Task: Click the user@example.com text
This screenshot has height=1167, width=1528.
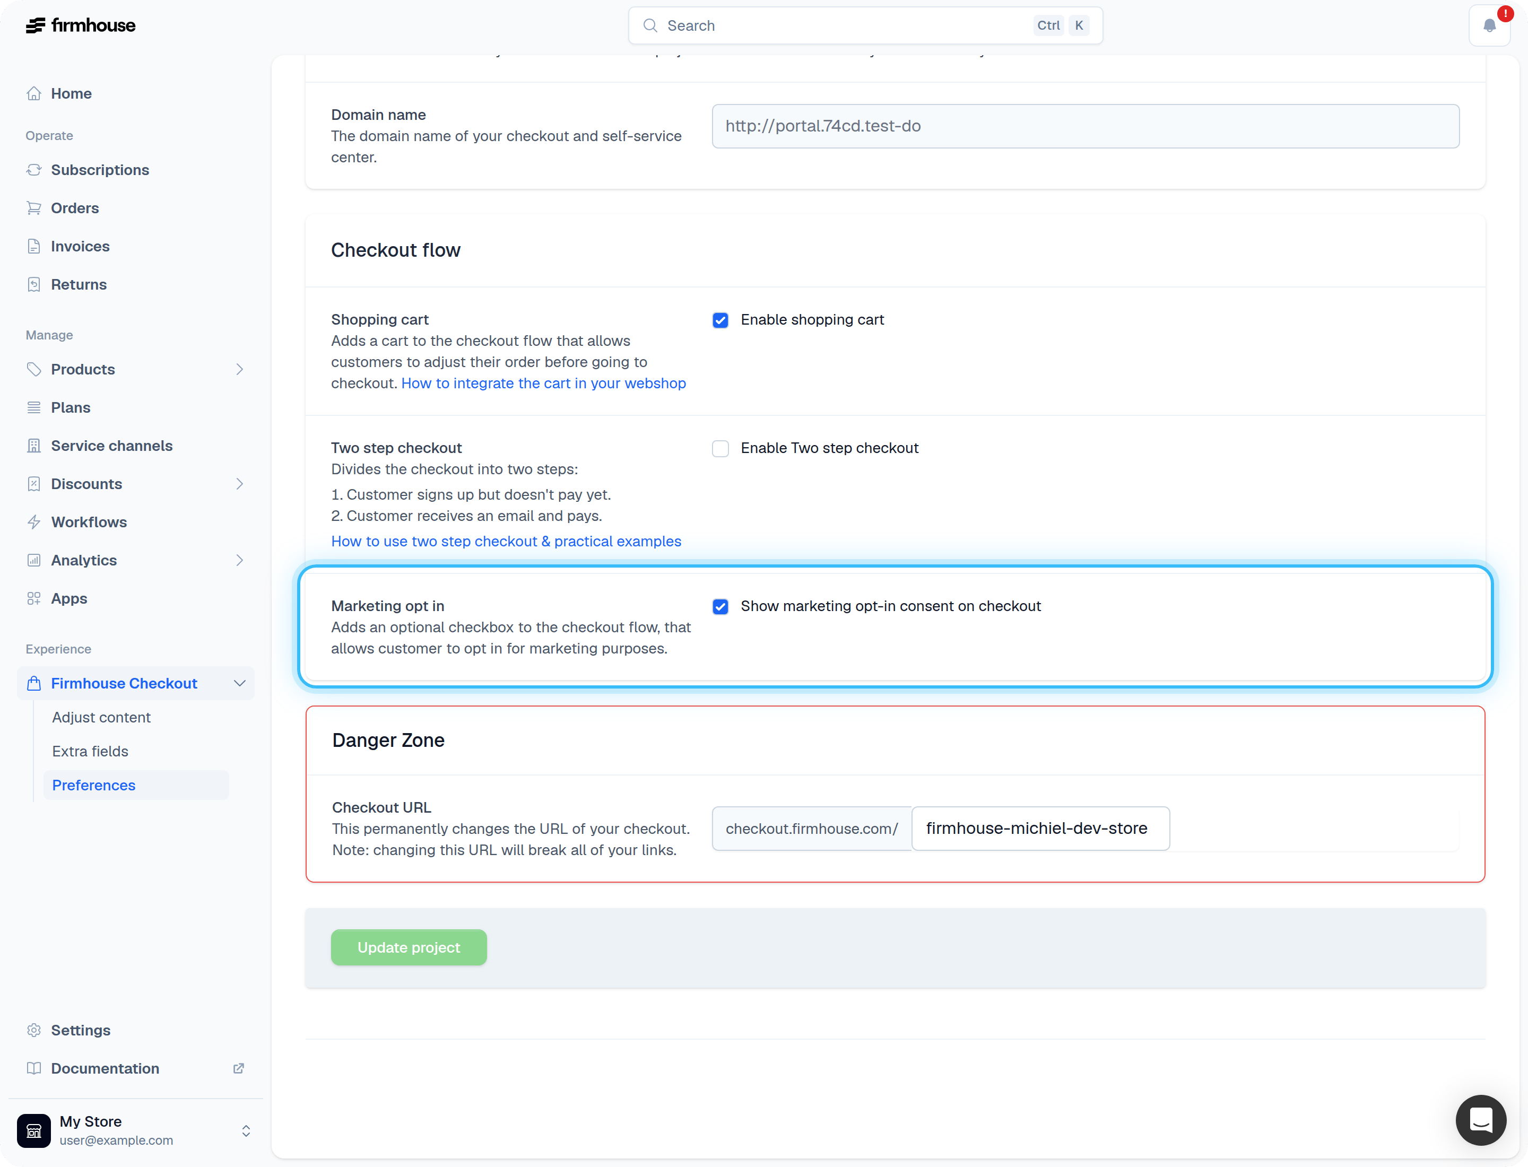Action: coord(116,1140)
